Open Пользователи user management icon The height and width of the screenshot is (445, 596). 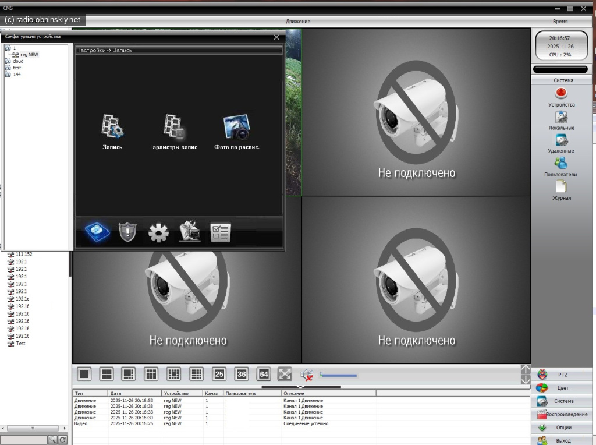tap(561, 164)
